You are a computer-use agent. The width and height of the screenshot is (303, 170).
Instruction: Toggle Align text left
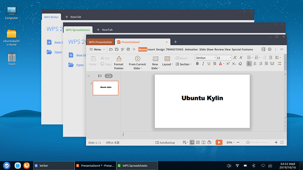pyautogui.click(x=249, y=63)
